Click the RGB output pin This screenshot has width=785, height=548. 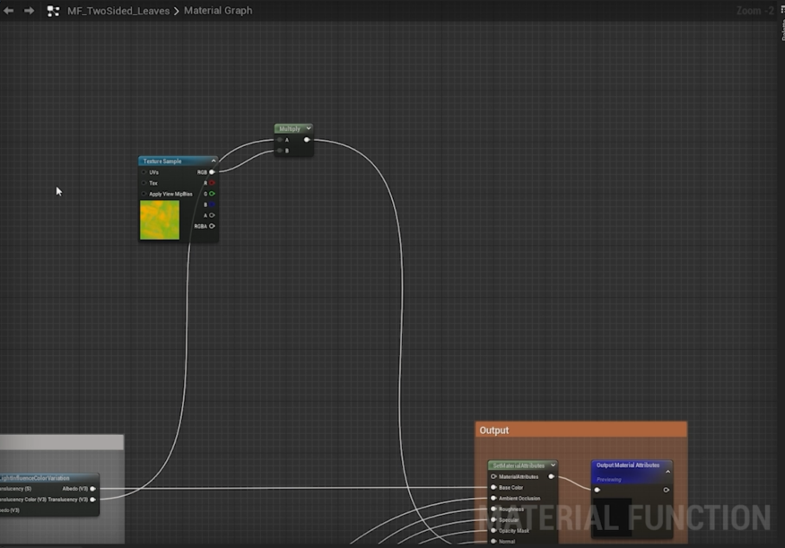point(212,172)
